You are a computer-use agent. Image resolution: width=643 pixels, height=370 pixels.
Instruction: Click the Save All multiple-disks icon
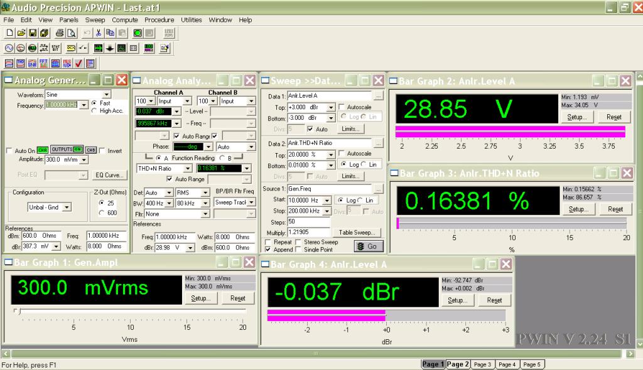(x=44, y=33)
